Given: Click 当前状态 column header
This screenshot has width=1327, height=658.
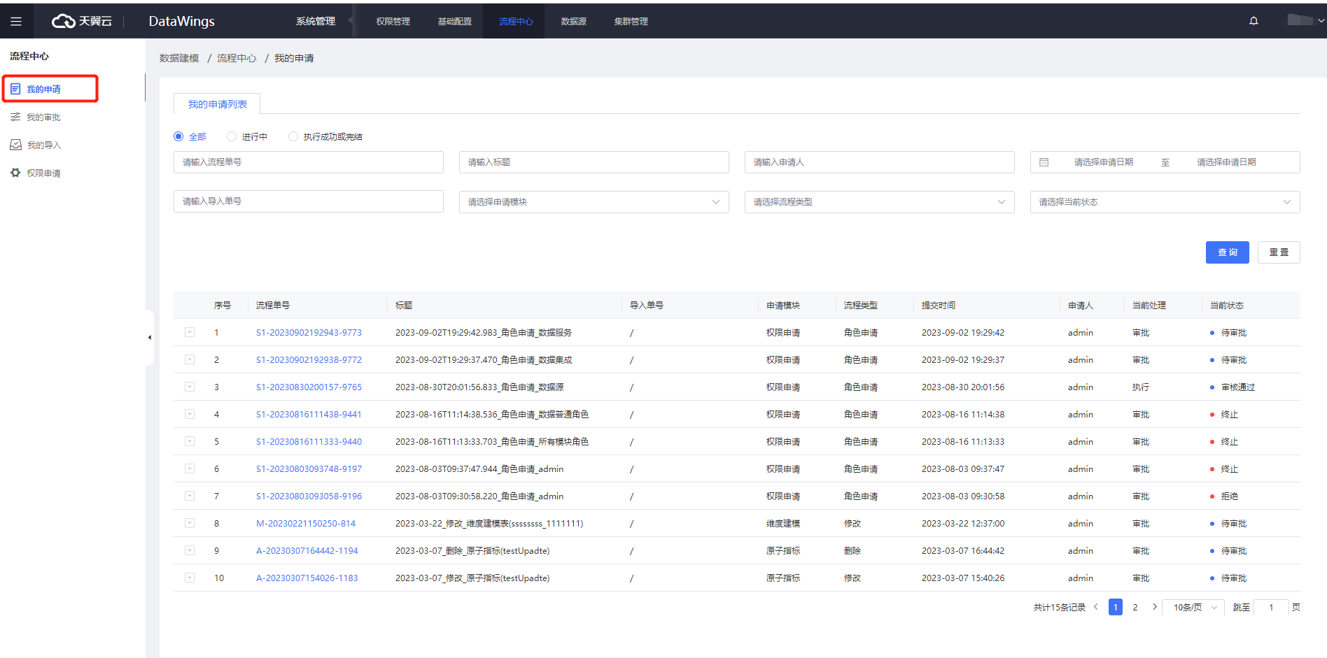Looking at the screenshot, I should point(1227,305).
